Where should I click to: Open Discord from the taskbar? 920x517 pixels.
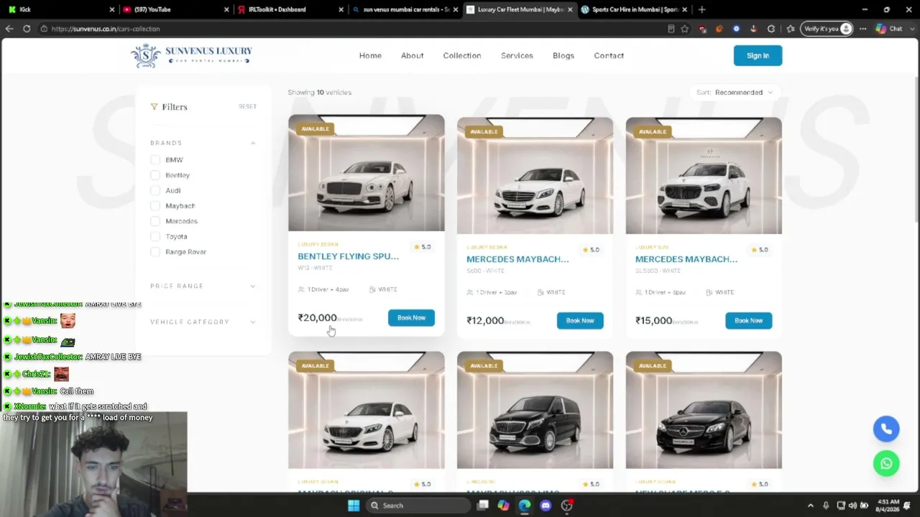click(546, 506)
